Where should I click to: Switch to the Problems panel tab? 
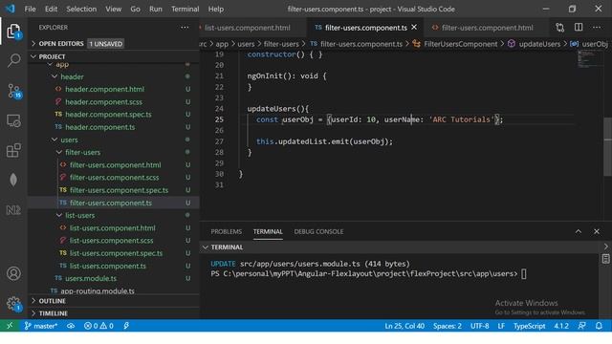(x=227, y=231)
